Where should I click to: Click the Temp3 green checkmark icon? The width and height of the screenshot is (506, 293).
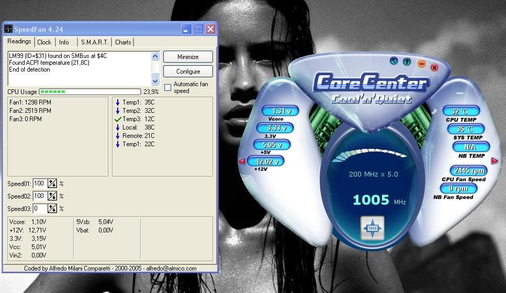click(118, 119)
